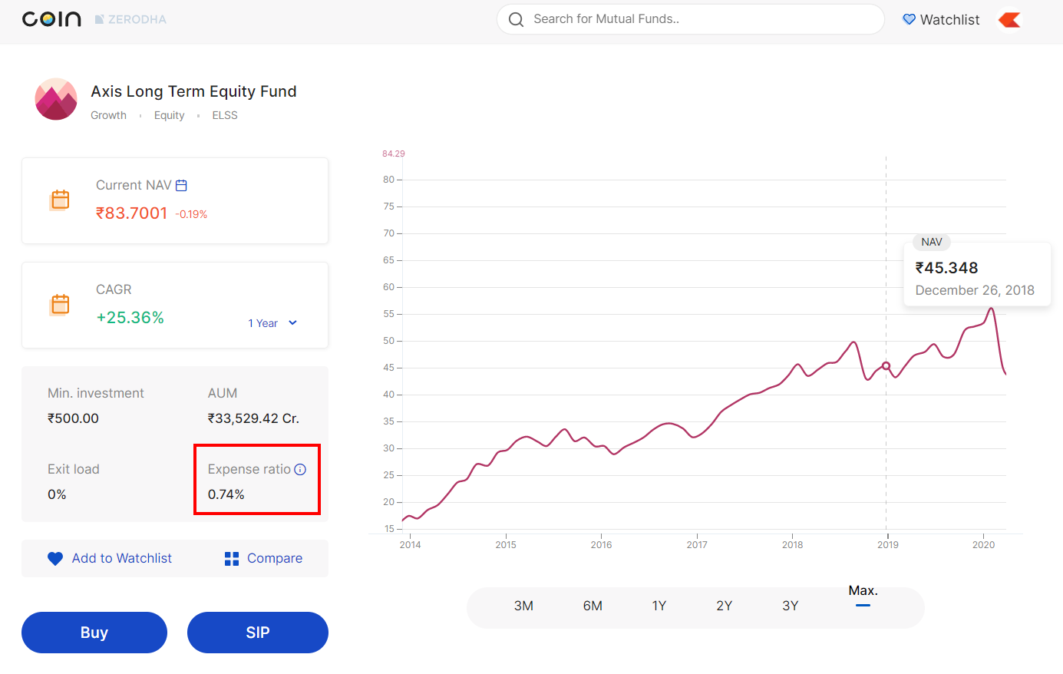The width and height of the screenshot is (1063, 674).
Task: Click the ELSS tag
Action: tap(225, 115)
